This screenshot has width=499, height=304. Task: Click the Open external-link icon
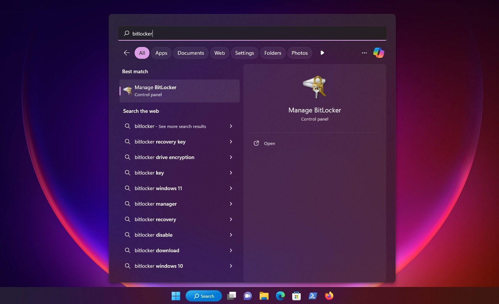pos(256,143)
